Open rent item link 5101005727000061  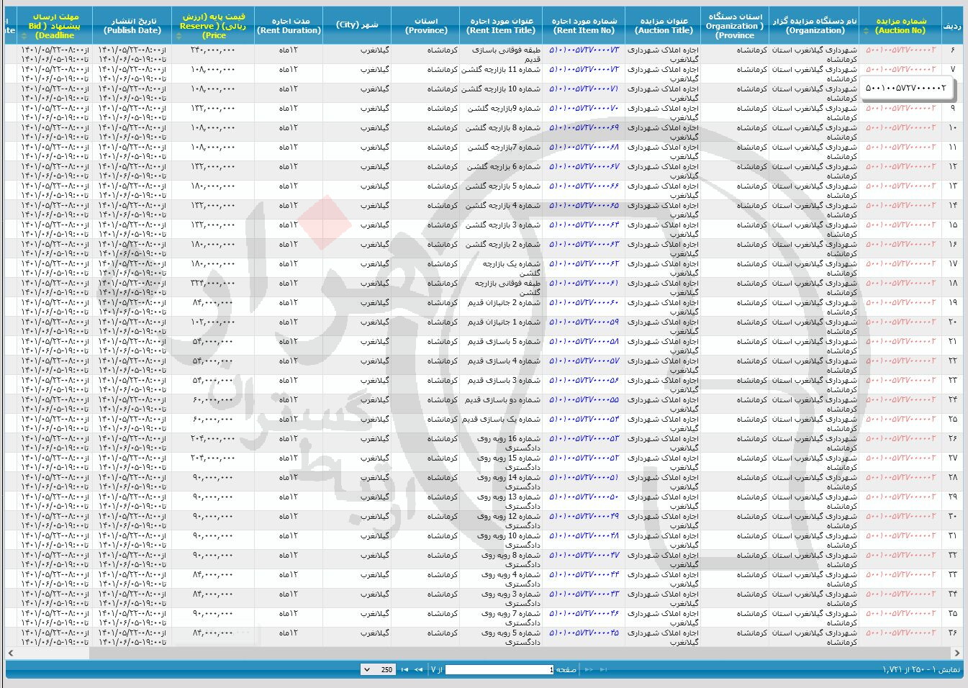pyautogui.click(x=584, y=283)
